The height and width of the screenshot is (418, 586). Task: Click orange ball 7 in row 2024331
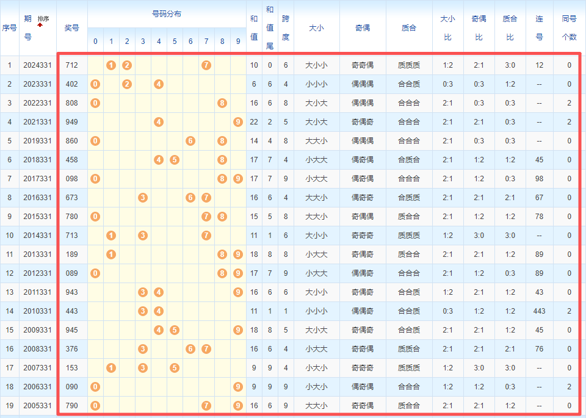point(206,65)
